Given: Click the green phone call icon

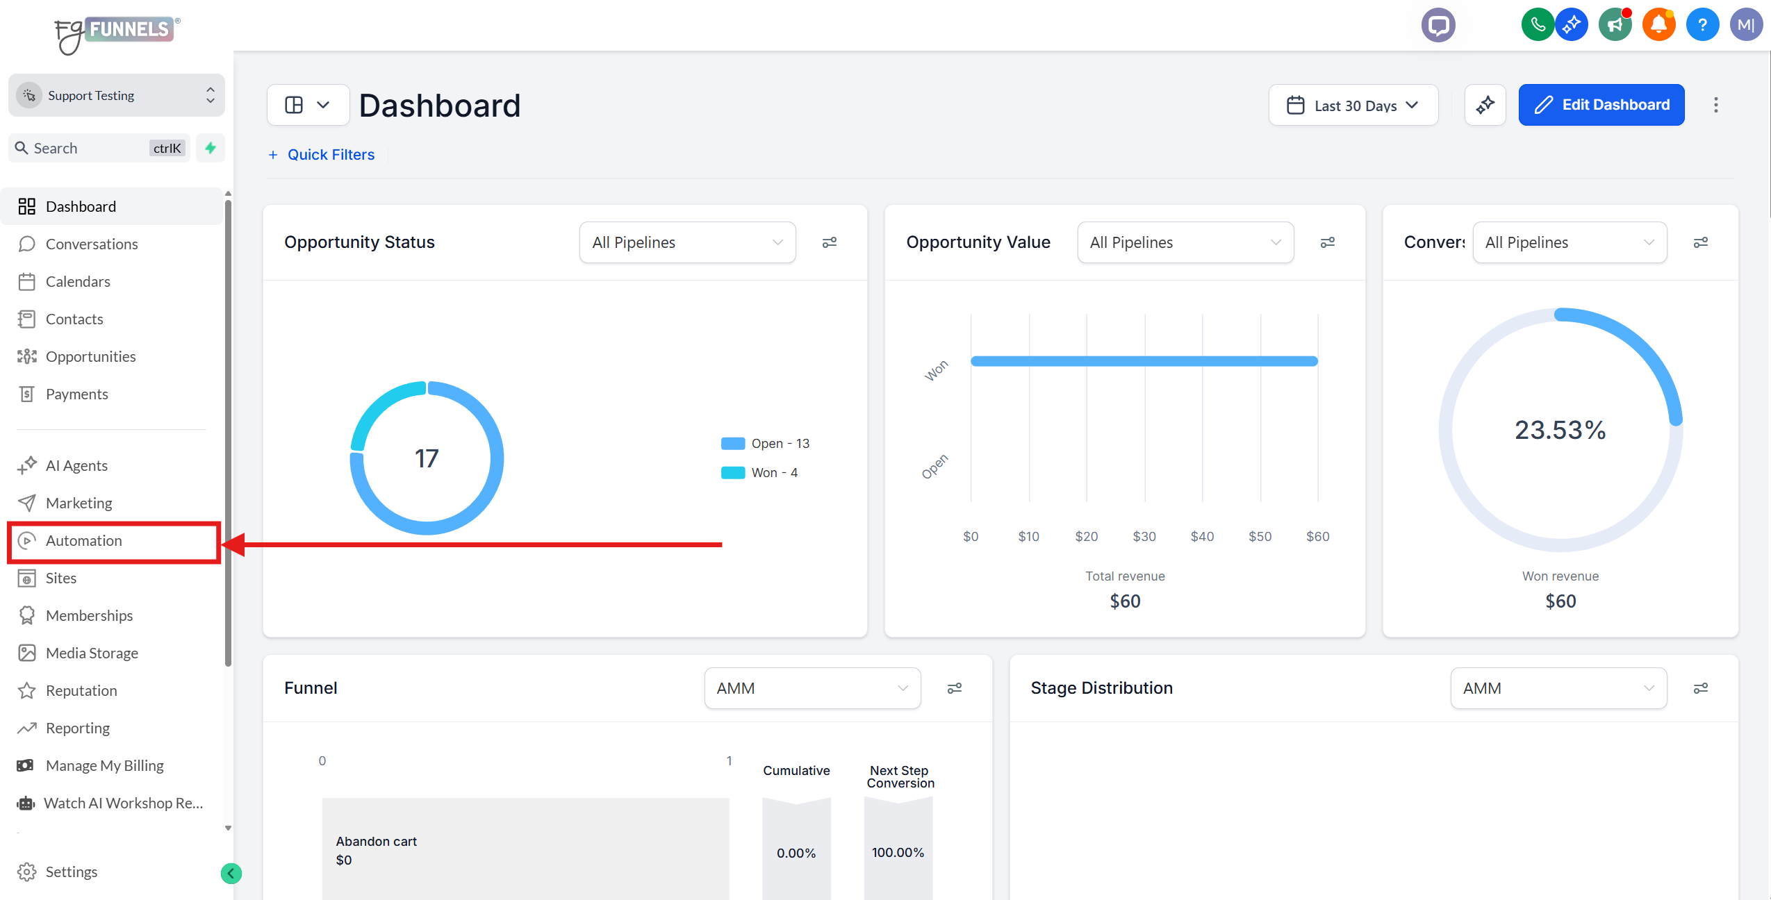Looking at the screenshot, I should tap(1537, 26).
